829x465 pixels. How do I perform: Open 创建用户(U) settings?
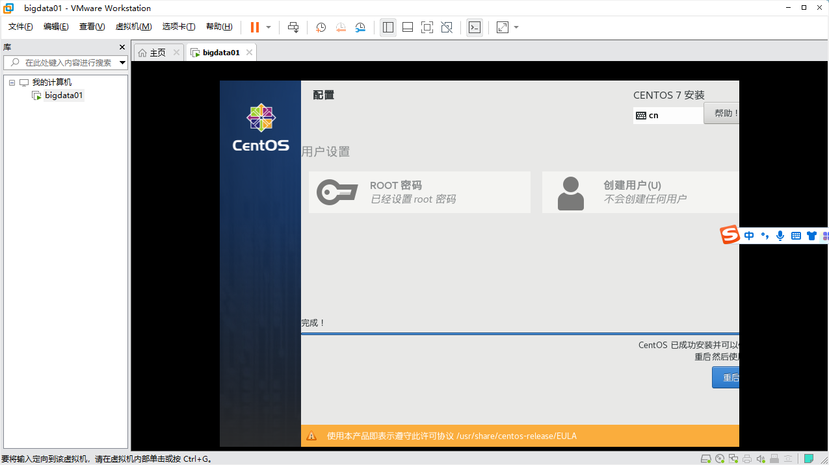pyautogui.click(x=640, y=192)
